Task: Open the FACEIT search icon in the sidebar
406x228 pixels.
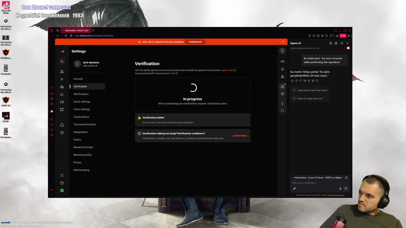Action: [62, 61]
